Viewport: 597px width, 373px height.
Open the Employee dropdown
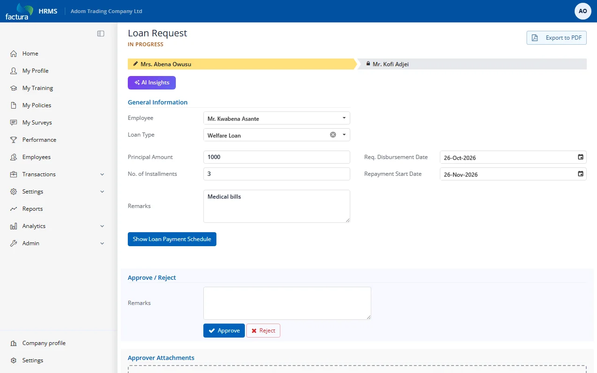277,118
